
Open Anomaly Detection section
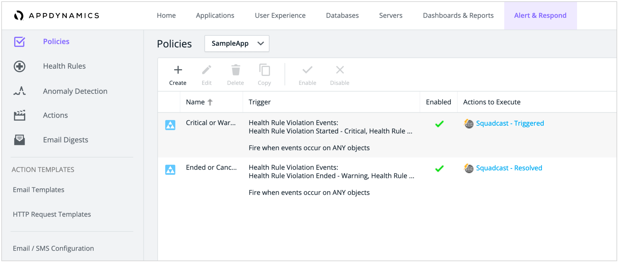pos(75,91)
